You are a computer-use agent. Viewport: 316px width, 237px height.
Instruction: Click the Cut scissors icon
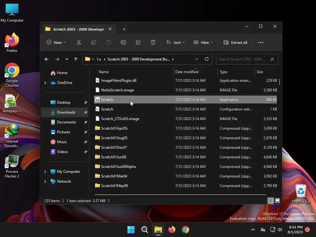[x=79, y=43]
